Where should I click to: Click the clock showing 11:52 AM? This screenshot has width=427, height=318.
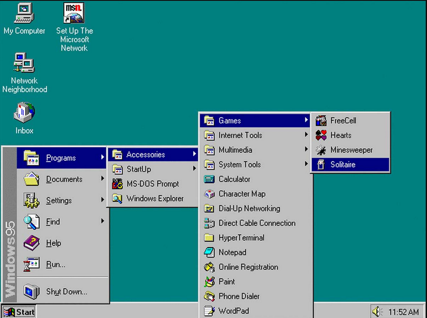pyautogui.click(x=405, y=311)
